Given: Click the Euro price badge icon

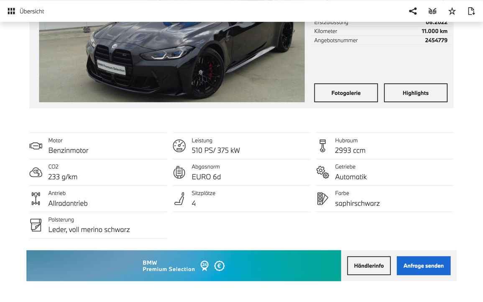Looking at the screenshot, I should 220,266.
